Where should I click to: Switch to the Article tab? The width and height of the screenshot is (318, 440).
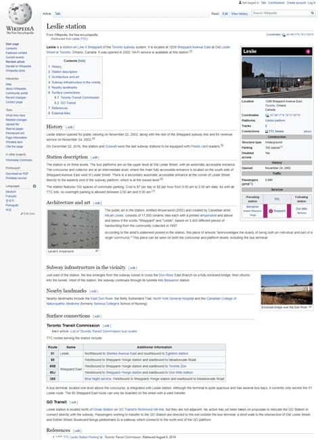47,14
